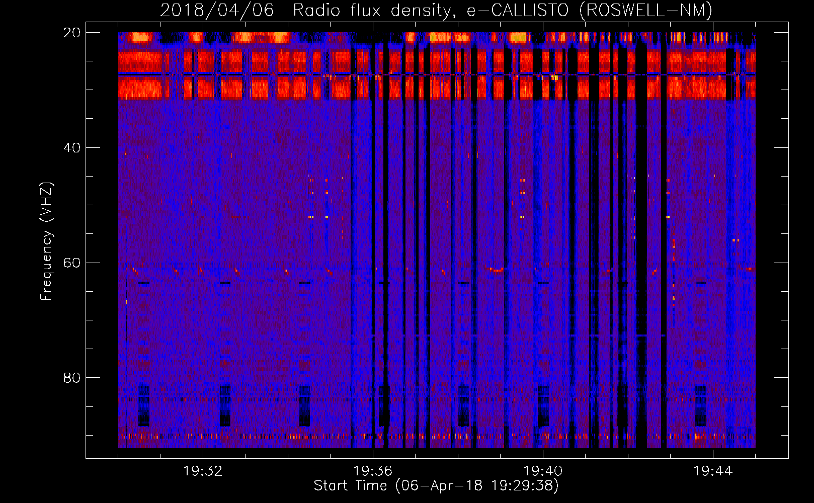Viewport: 814px width, 503px height.
Task: Click the bright yellow spot near 19:40 at 28 MHz
Action: tap(554, 78)
